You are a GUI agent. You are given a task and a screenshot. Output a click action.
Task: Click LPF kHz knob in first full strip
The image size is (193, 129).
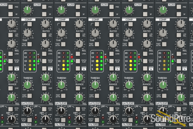pyautogui.click(x=27, y=111)
